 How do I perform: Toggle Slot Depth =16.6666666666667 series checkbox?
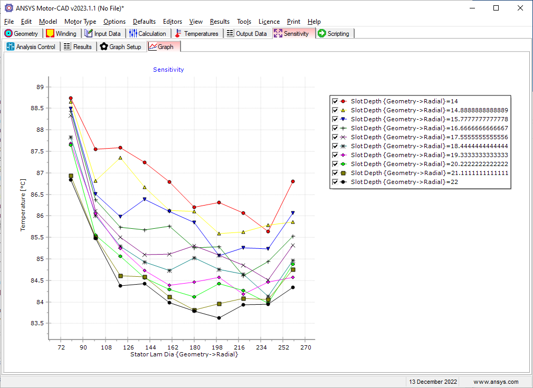pyautogui.click(x=335, y=128)
